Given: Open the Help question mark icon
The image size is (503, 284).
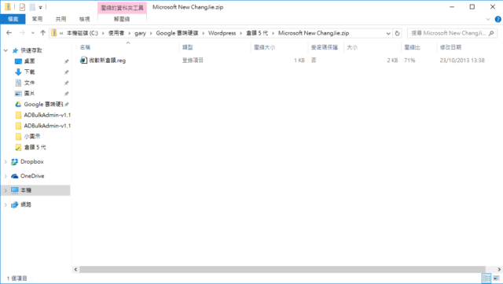Looking at the screenshot, I should [x=497, y=20].
